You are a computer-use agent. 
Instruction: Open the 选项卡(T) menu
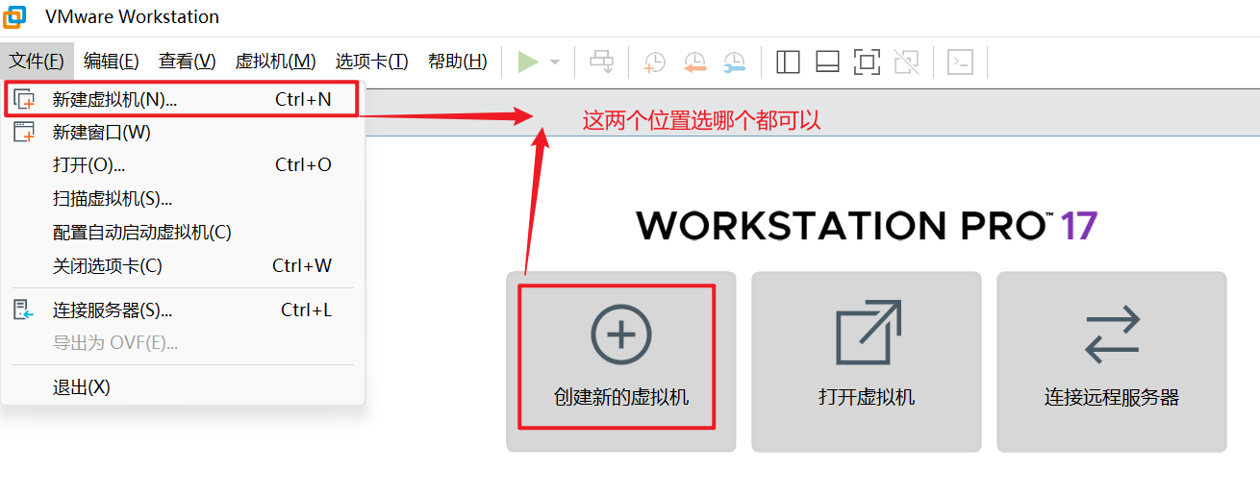(x=372, y=62)
